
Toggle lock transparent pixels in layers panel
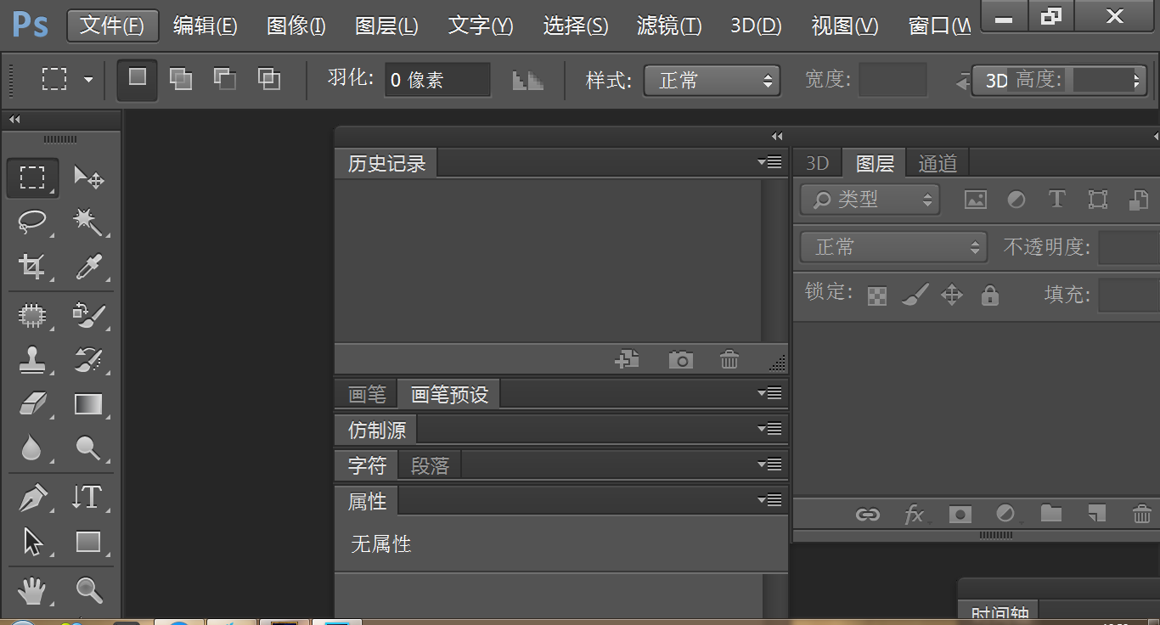click(877, 296)
